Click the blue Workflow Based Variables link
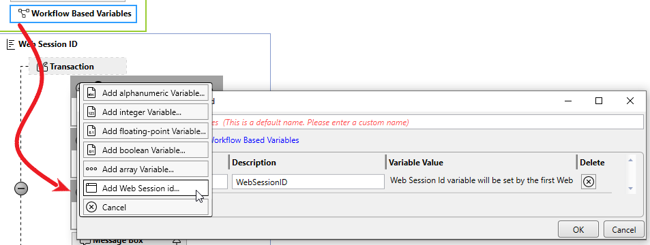 click(255, 140)
